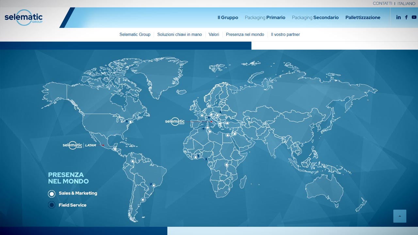
Task: Switch to the Valori submenu item
Action: click(x=214, y=35)
